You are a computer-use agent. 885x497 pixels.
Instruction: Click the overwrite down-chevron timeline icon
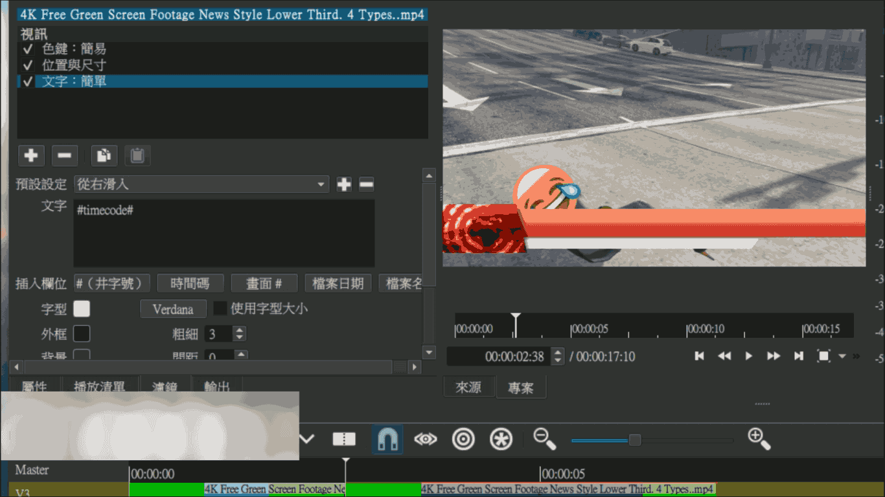(x=306, y=439)
